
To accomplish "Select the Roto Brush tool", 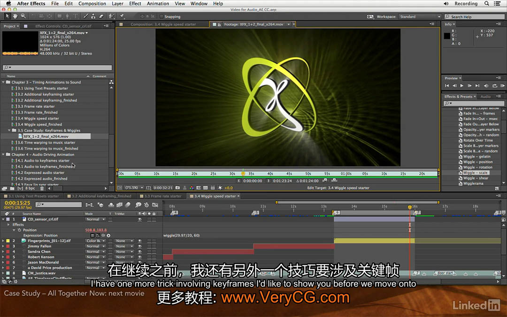I will 112,16.
